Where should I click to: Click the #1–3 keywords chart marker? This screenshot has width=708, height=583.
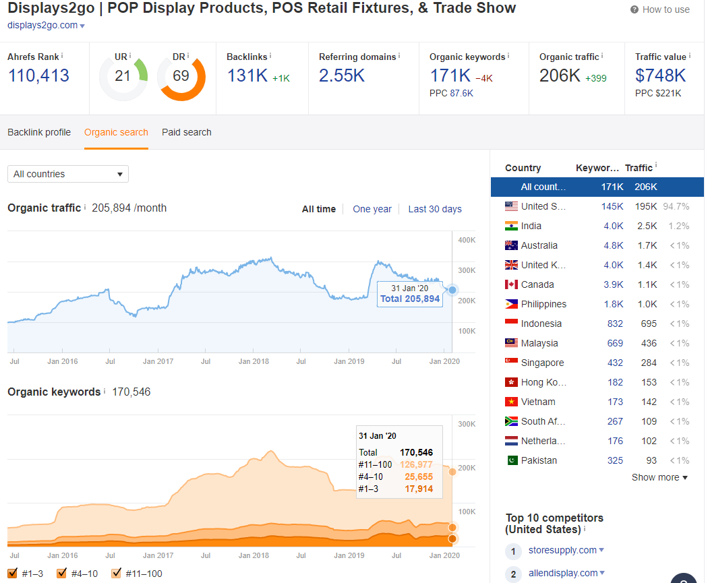click(452, 539)
